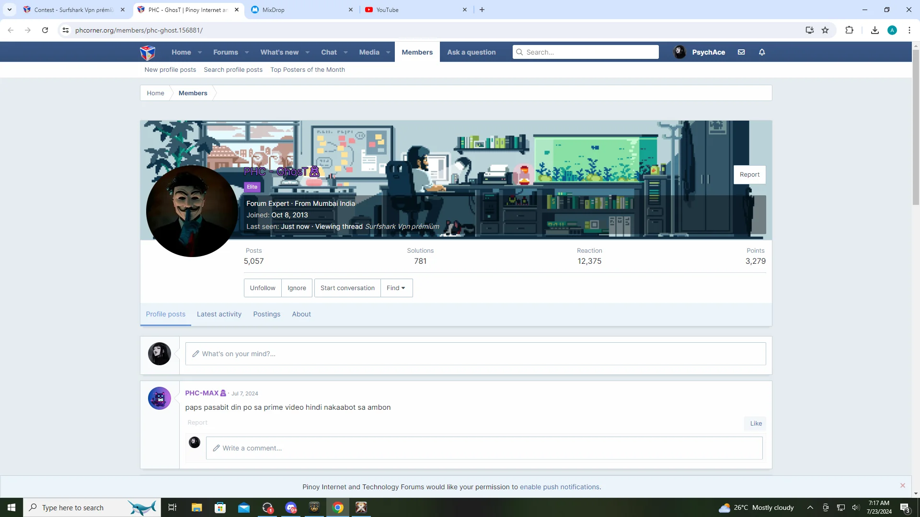The width and height of the screenshot is (920, 517).
Task: Open the Members nav item
Action: click(x=417, y=52)
